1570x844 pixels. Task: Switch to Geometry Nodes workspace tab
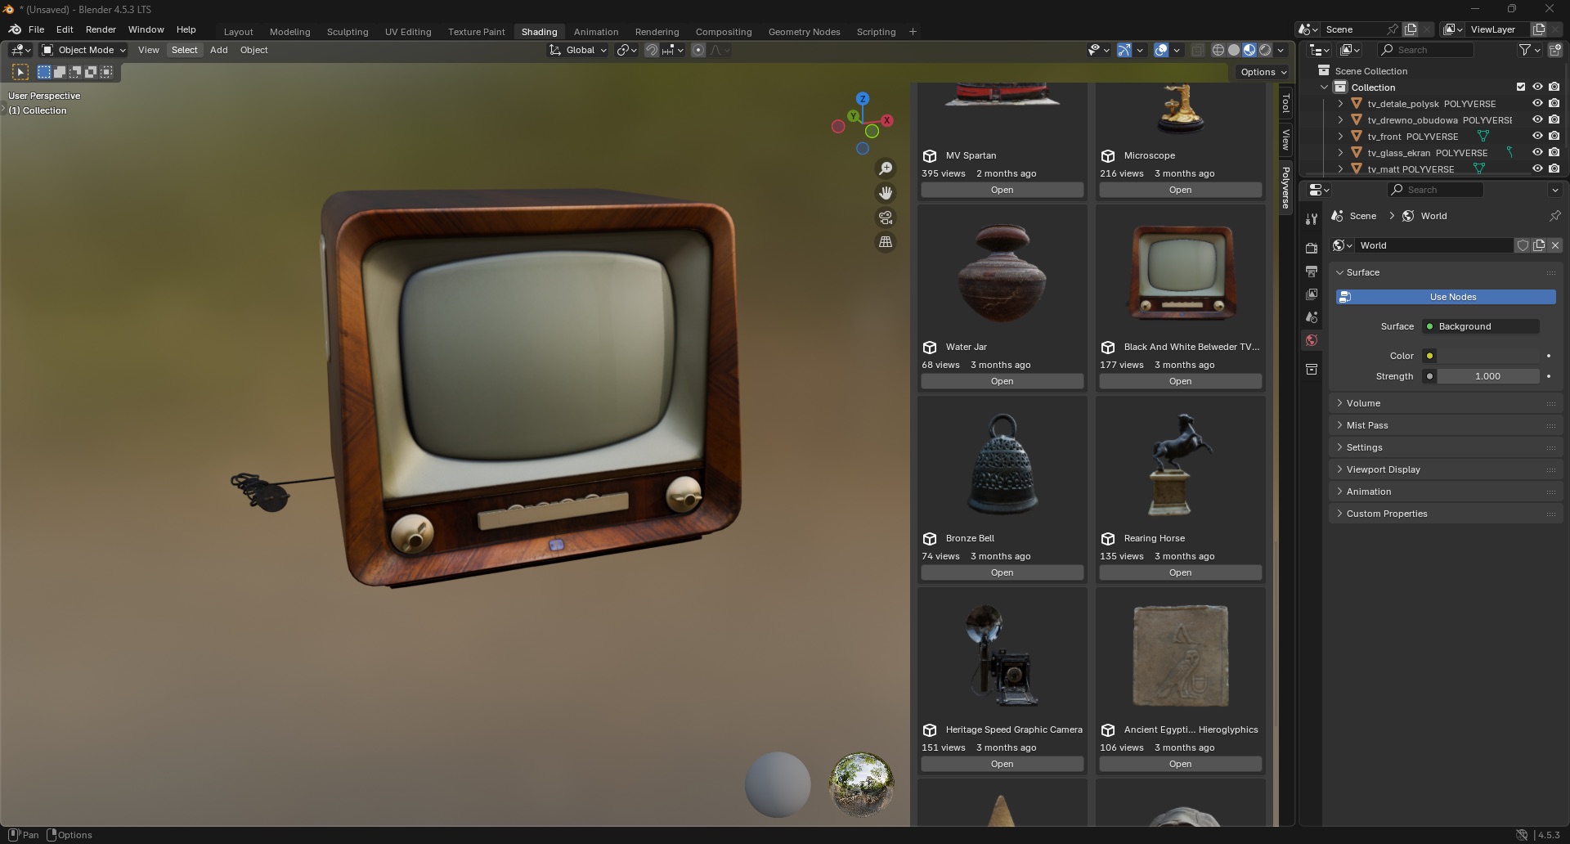click(x=804, y=32)
